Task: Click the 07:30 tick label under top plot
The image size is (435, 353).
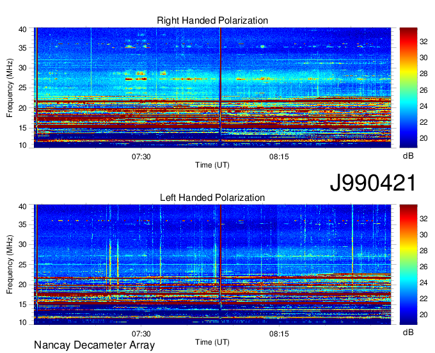Action: 141,157
